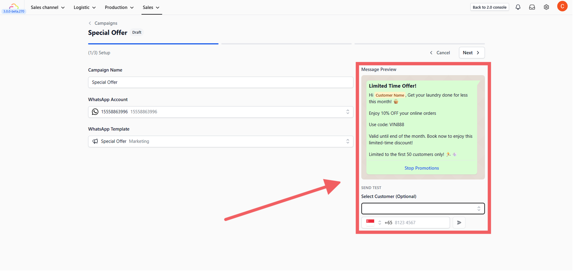Click the Campaign Name input field
The width and height of the screenshot is (573, 271).
(x=221, y=82)
